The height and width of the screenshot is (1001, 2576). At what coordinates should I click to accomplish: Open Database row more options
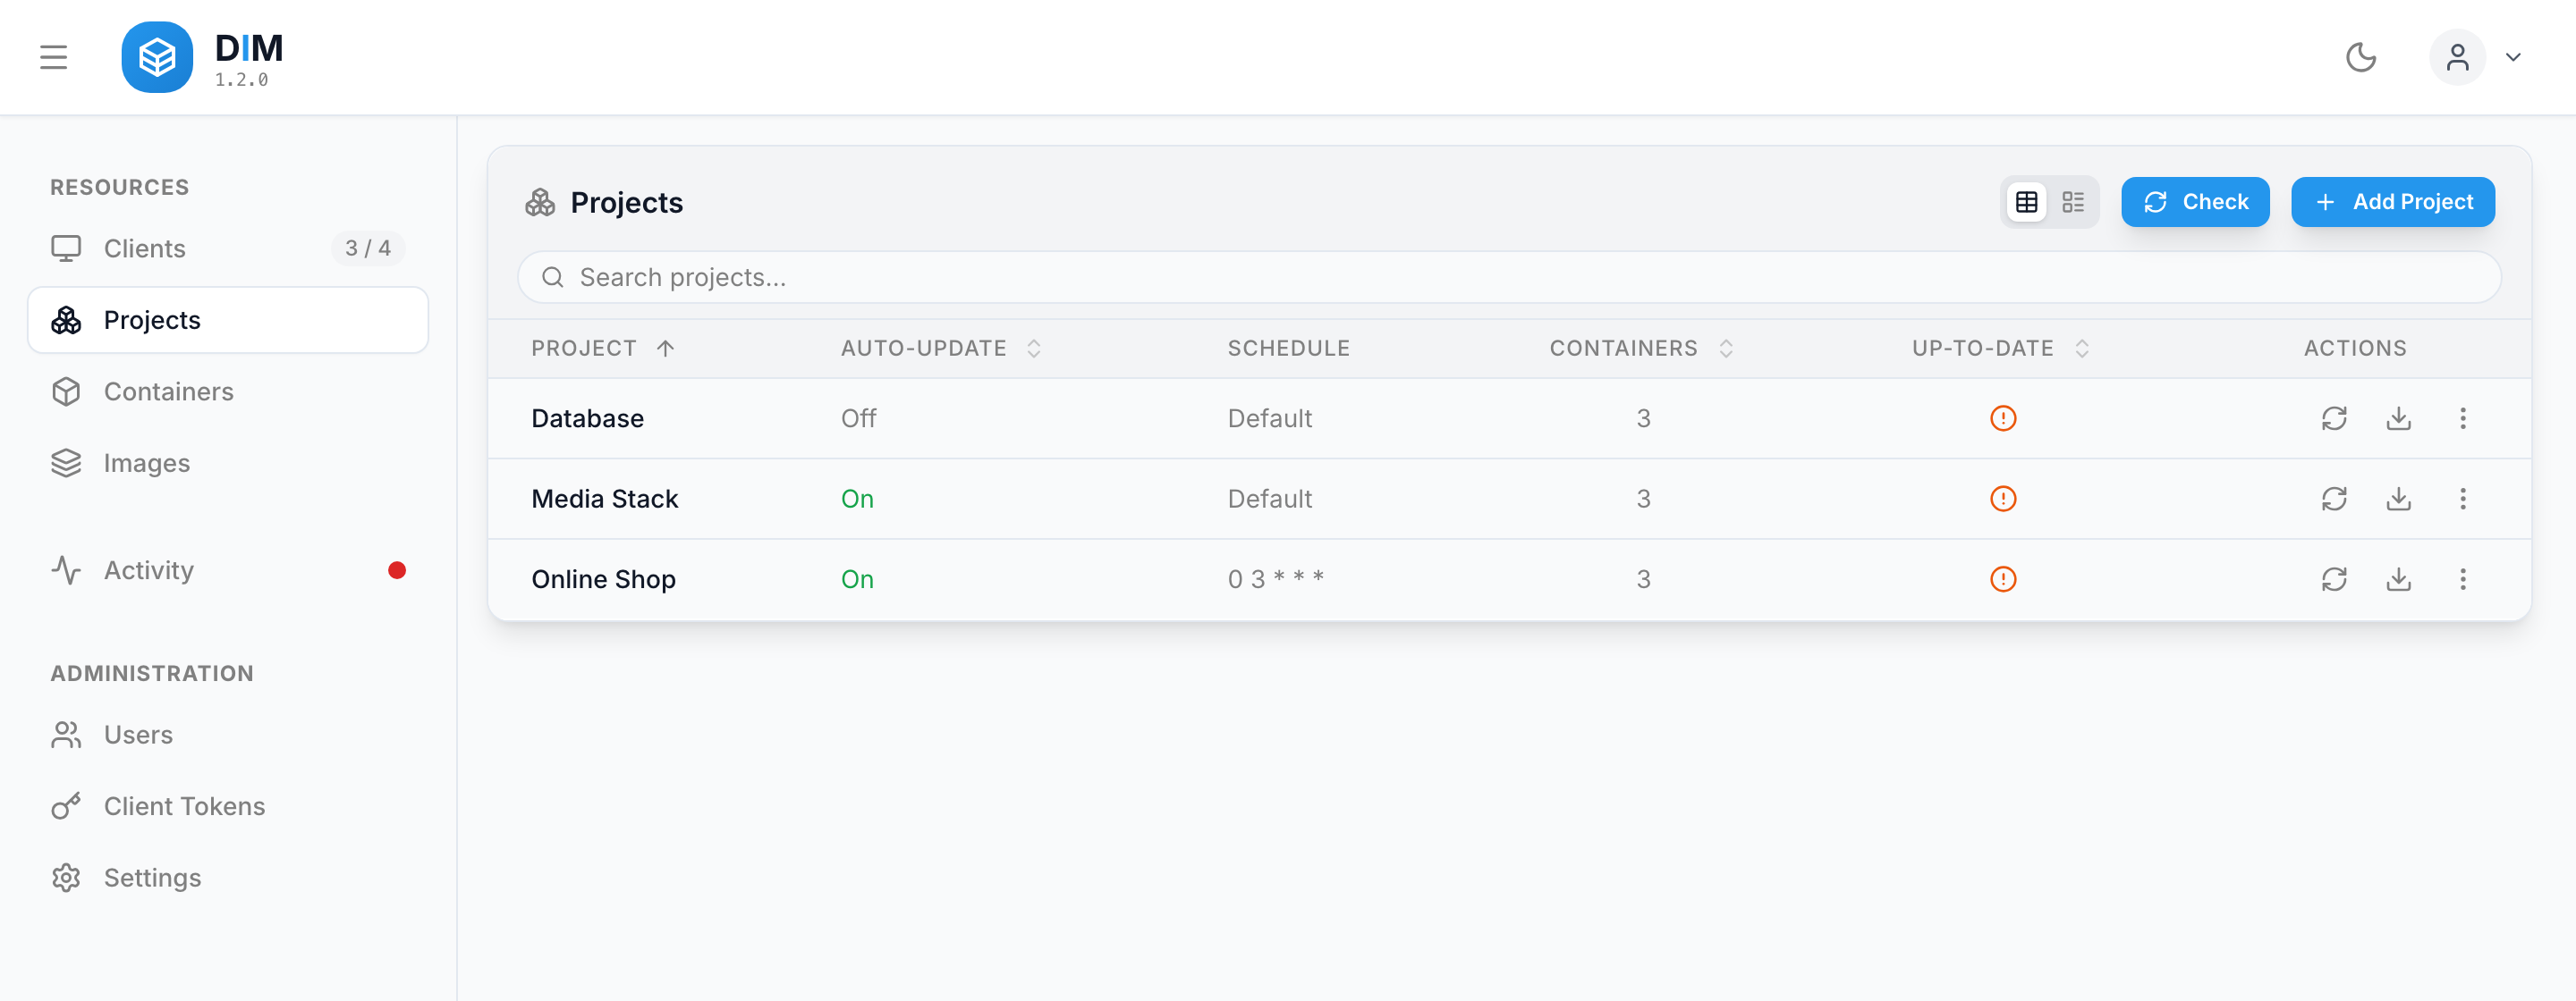click(x=2462, y=417)
